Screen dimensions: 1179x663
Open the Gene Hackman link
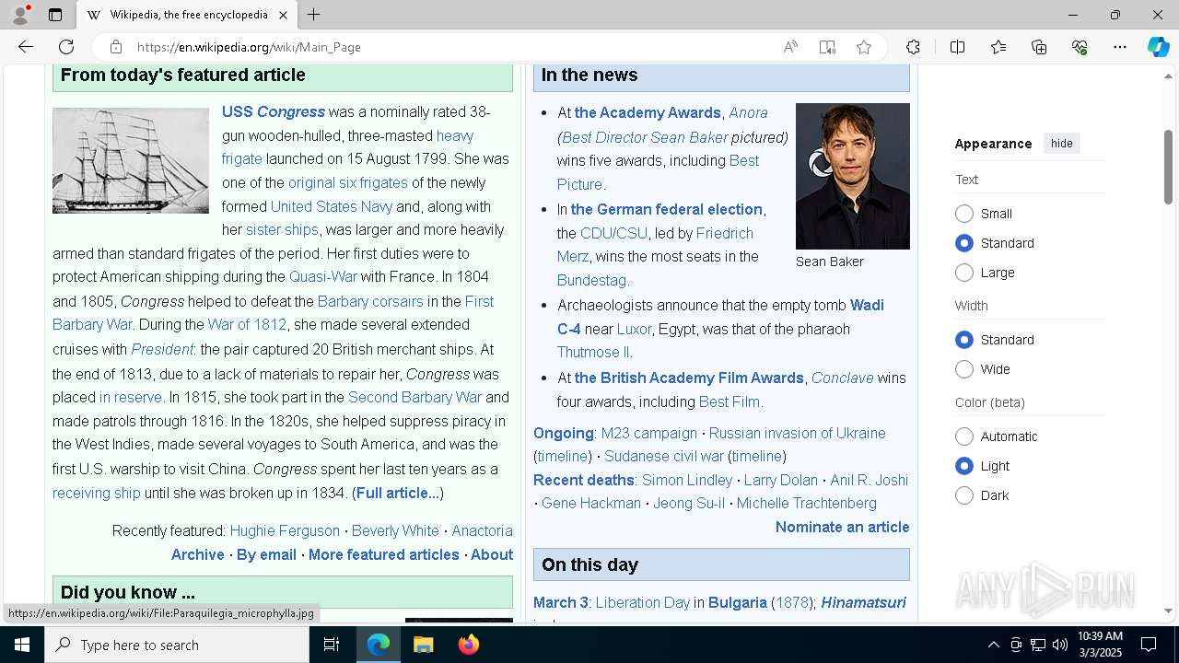591,503
